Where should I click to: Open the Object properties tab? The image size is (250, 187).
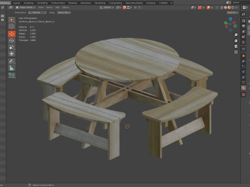coord(244,56)
